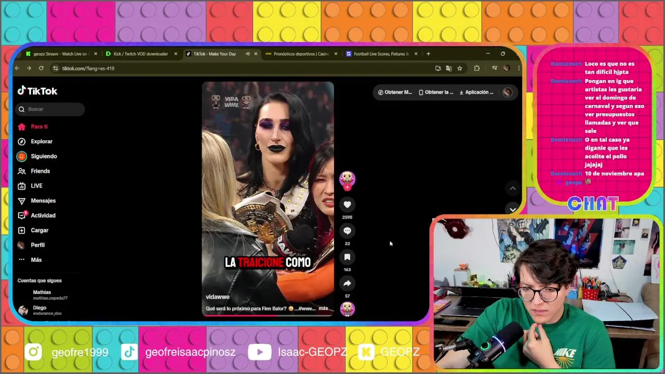Open the profile avatar at top right of TikTok
The height and width of the screenshot is (374, 665).
pos(507,92)
